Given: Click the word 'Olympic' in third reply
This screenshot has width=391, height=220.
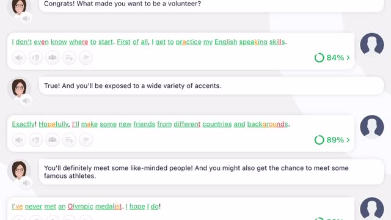Looking at the screenshot, I should click(80, 207).
